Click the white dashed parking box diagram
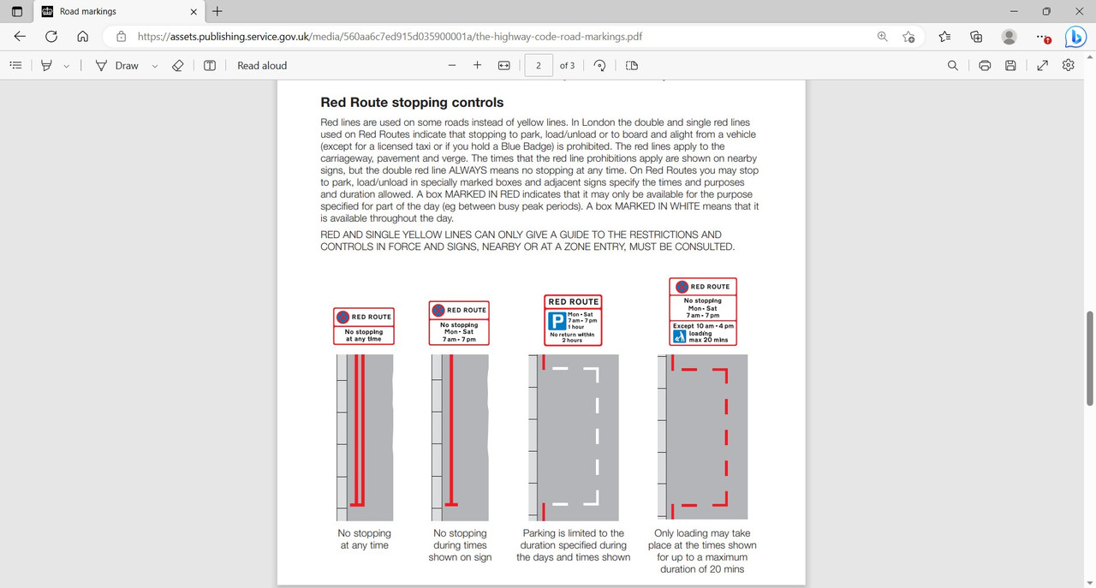 pos(573,437)
